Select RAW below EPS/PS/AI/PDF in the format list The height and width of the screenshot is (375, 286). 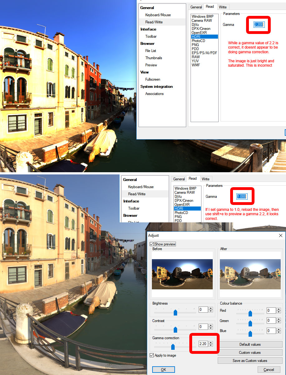pos(196,57)
